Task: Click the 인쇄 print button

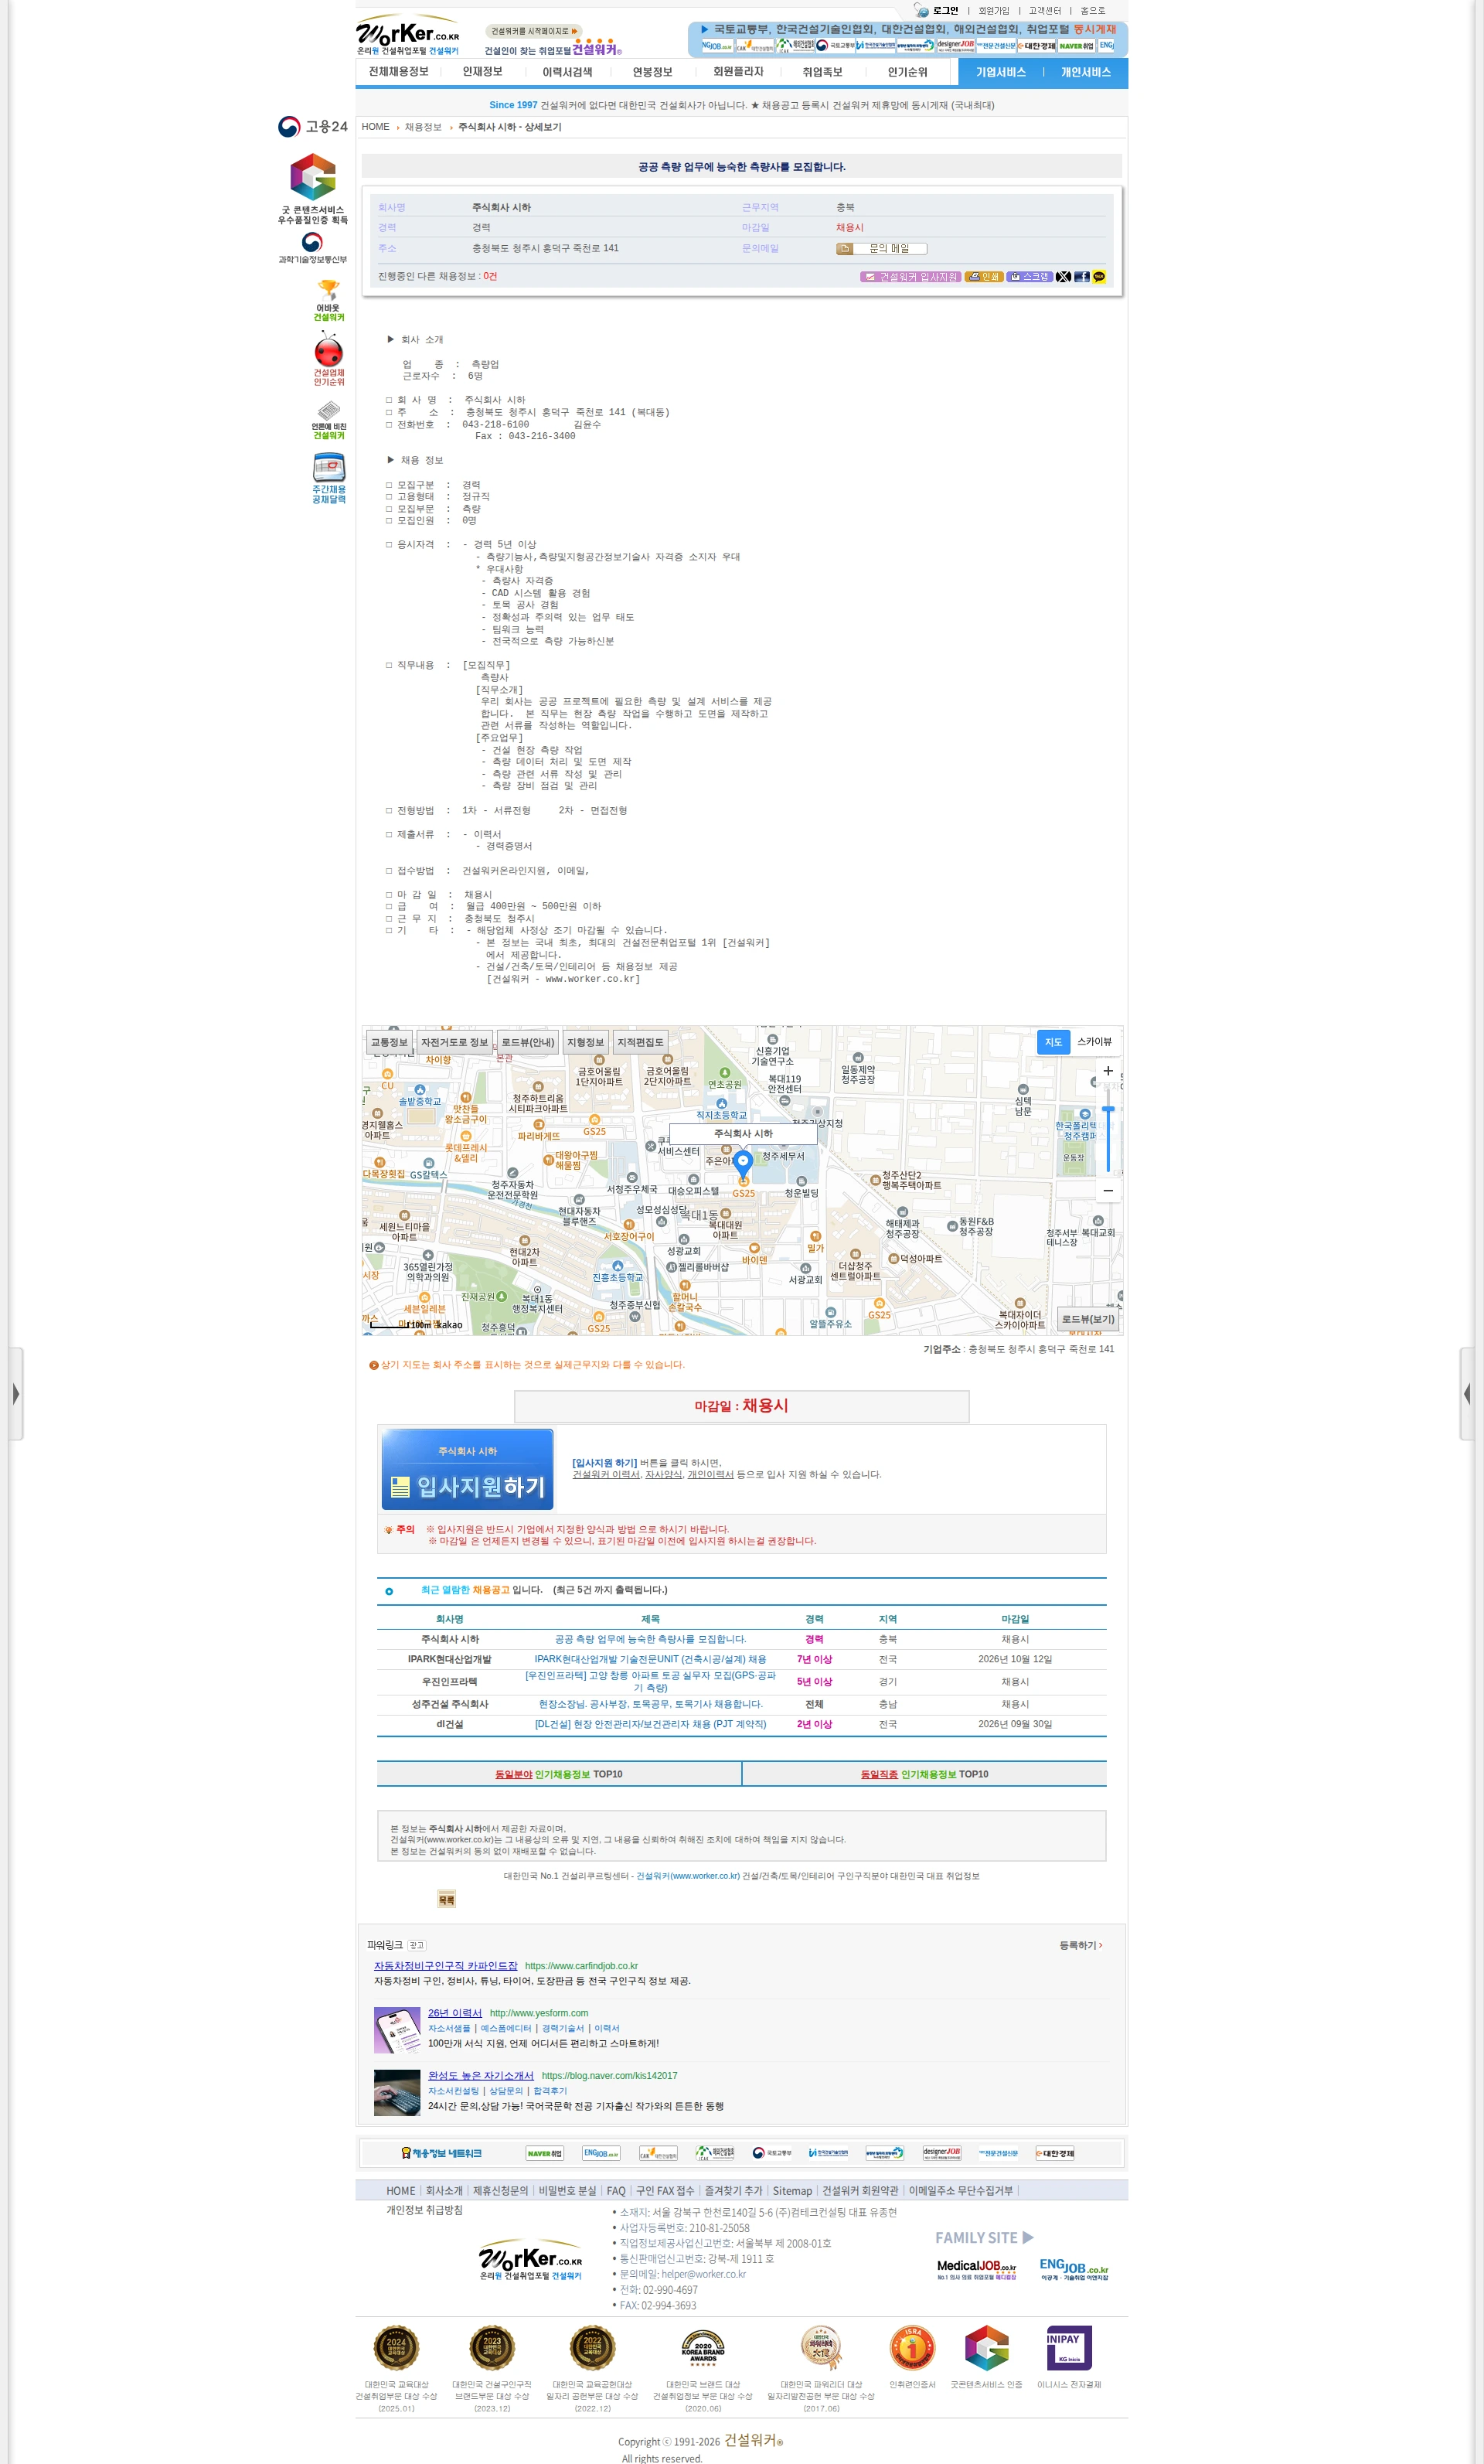Action: pos(983,277)
